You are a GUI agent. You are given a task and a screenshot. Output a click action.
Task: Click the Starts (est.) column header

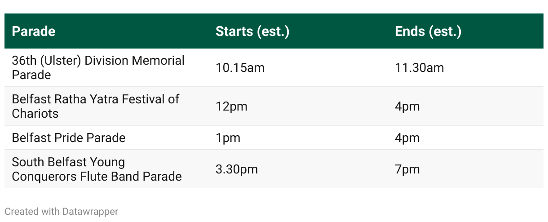pos(252,31)
